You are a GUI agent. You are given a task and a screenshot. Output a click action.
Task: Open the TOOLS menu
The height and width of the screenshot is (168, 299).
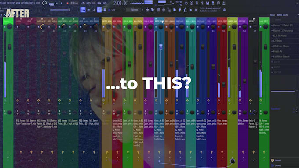click(x=32, y=3)
